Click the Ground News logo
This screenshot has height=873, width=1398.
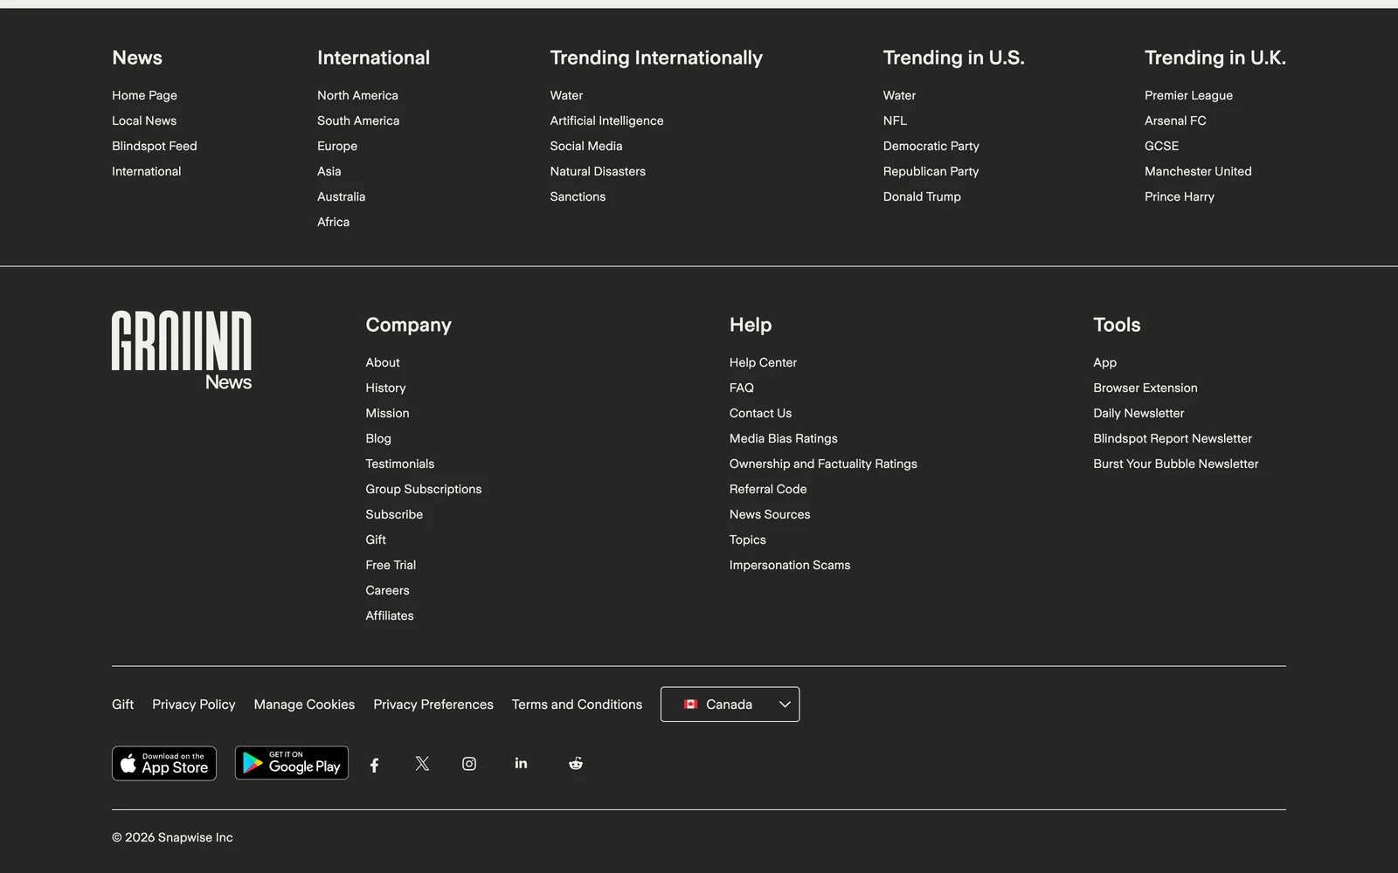coord(182,350)
